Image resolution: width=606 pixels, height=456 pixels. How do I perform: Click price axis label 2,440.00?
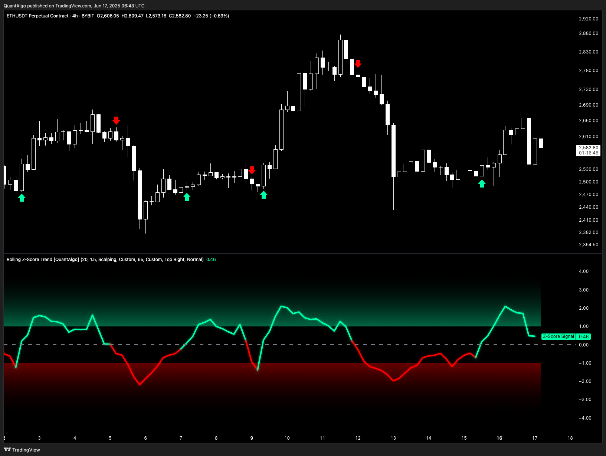coord(589,207)
